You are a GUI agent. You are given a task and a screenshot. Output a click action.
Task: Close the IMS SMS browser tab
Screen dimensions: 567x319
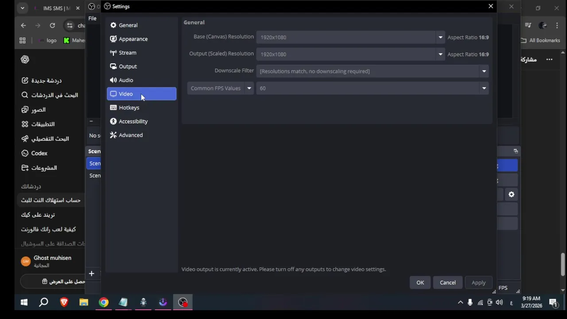(x=78, y=8)
